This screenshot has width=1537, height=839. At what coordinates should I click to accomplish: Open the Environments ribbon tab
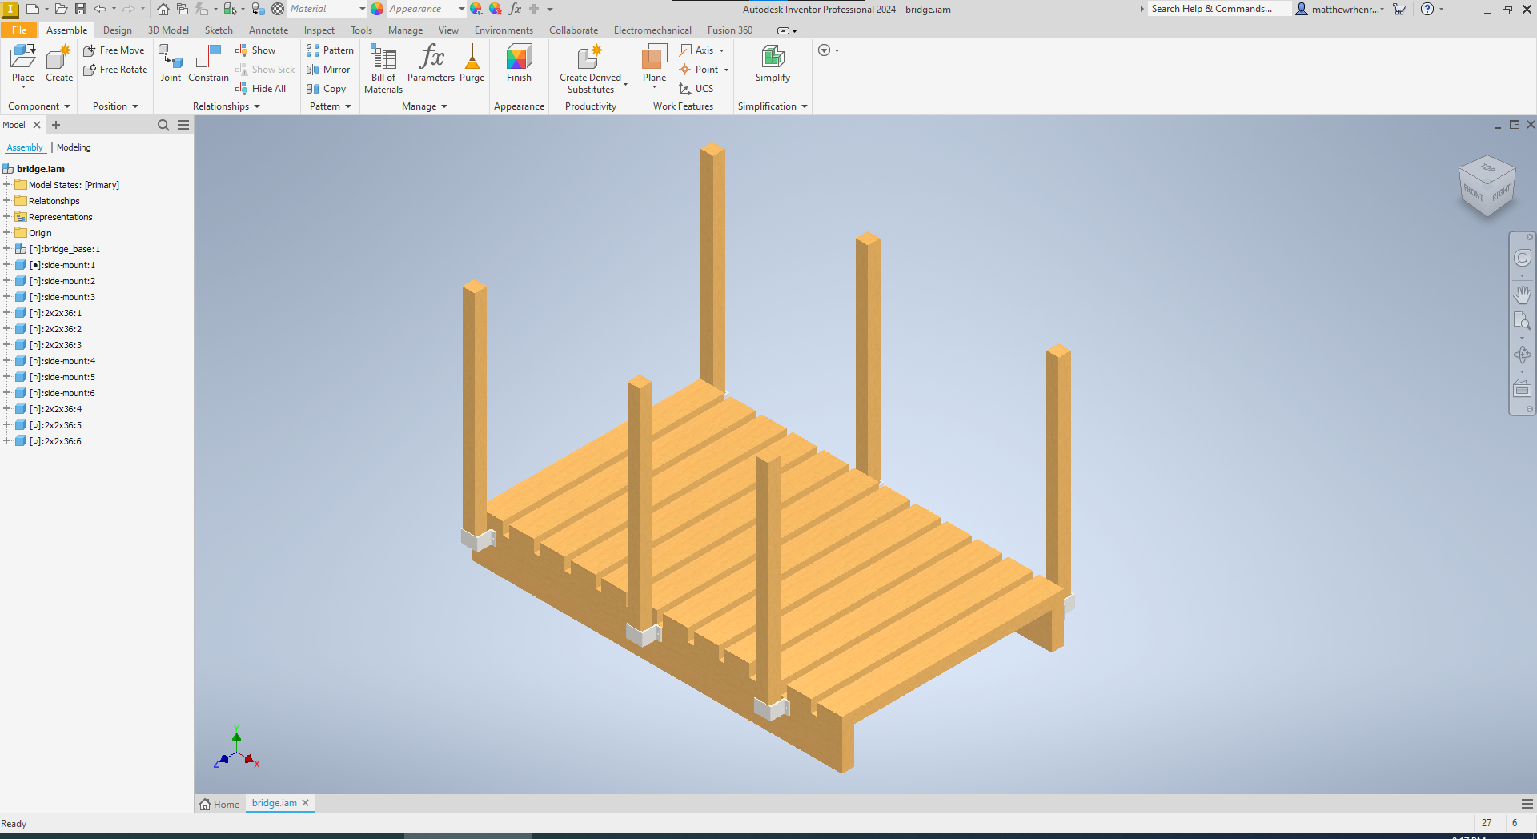(x=504, y=30)
